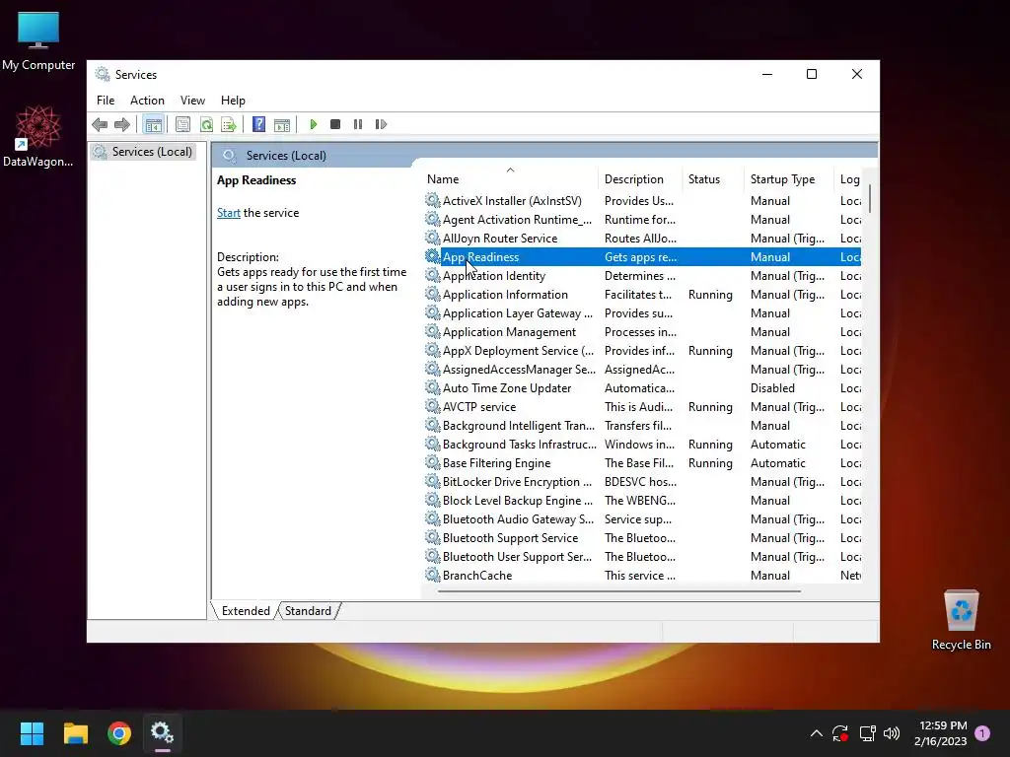Select the AllJoyn Router Service row
Screen dimensions: 1010x757
tap(642, 239)
